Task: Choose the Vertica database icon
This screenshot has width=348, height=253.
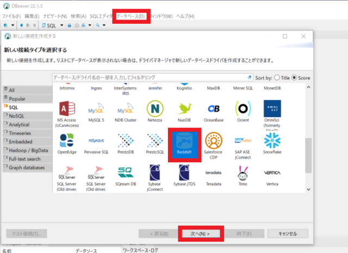Action: click(272, 173)
